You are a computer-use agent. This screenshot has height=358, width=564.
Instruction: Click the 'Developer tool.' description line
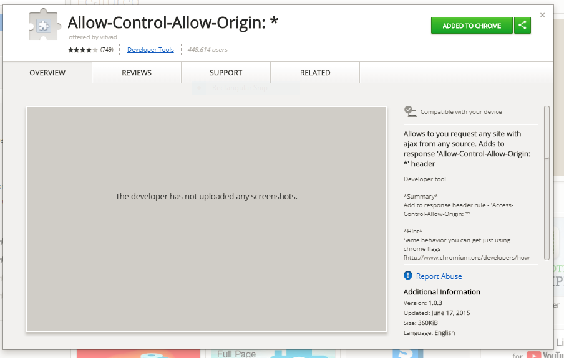[425, 179]
